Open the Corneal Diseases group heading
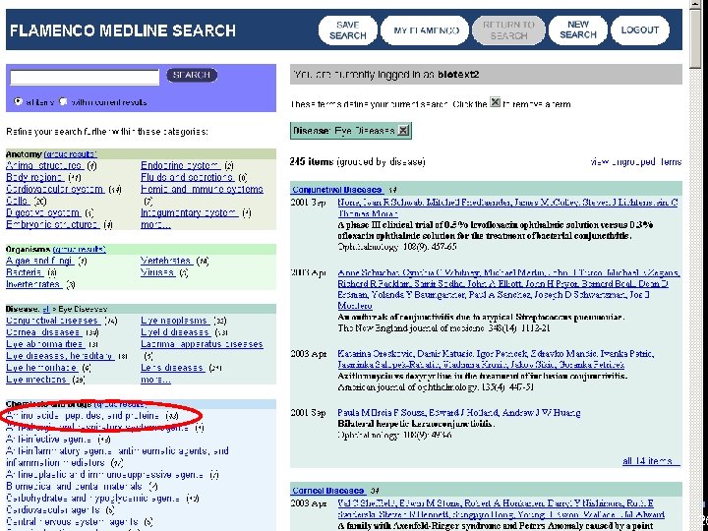Screen dimensions: 708x531 point(328,491)
